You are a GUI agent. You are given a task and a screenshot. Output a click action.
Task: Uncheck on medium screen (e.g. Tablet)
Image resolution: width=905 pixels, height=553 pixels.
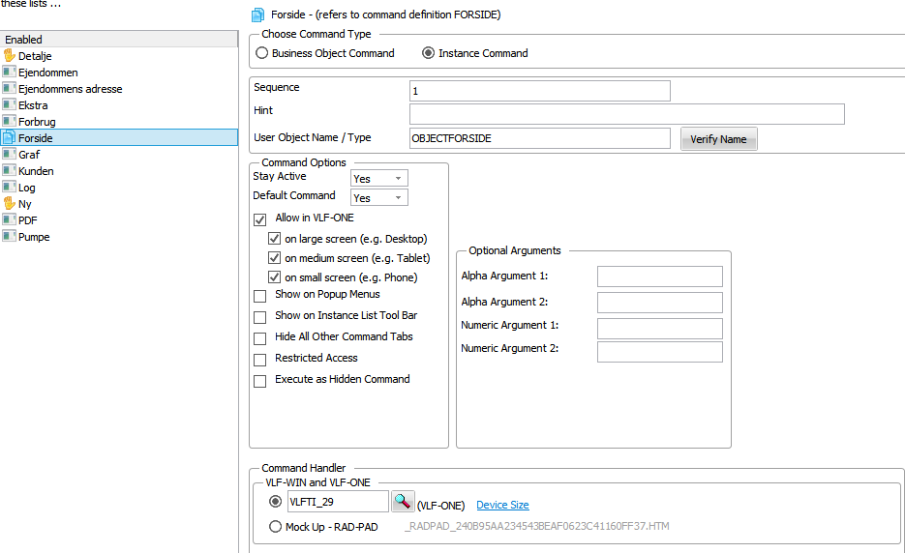tap(274, 258)
